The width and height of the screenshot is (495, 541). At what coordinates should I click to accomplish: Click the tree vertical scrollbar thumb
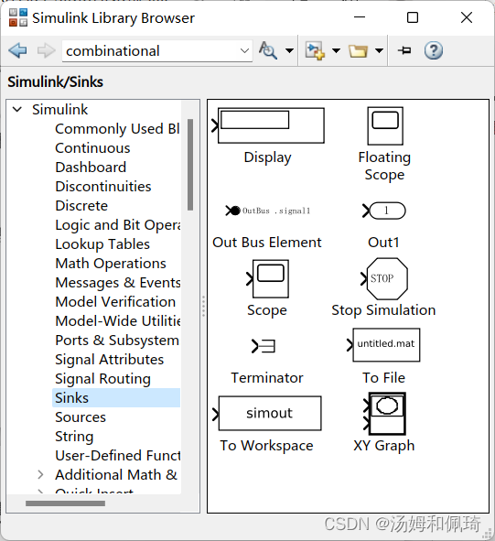[x=190, y=165]
